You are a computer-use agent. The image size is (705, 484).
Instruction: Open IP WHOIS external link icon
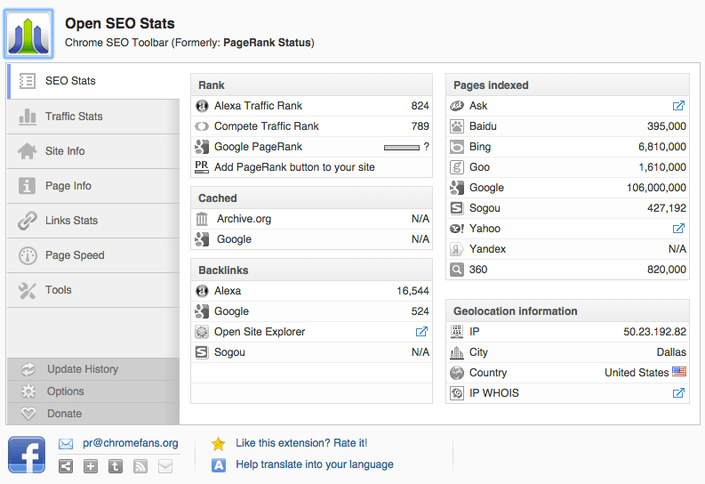[x=678, y=393]
